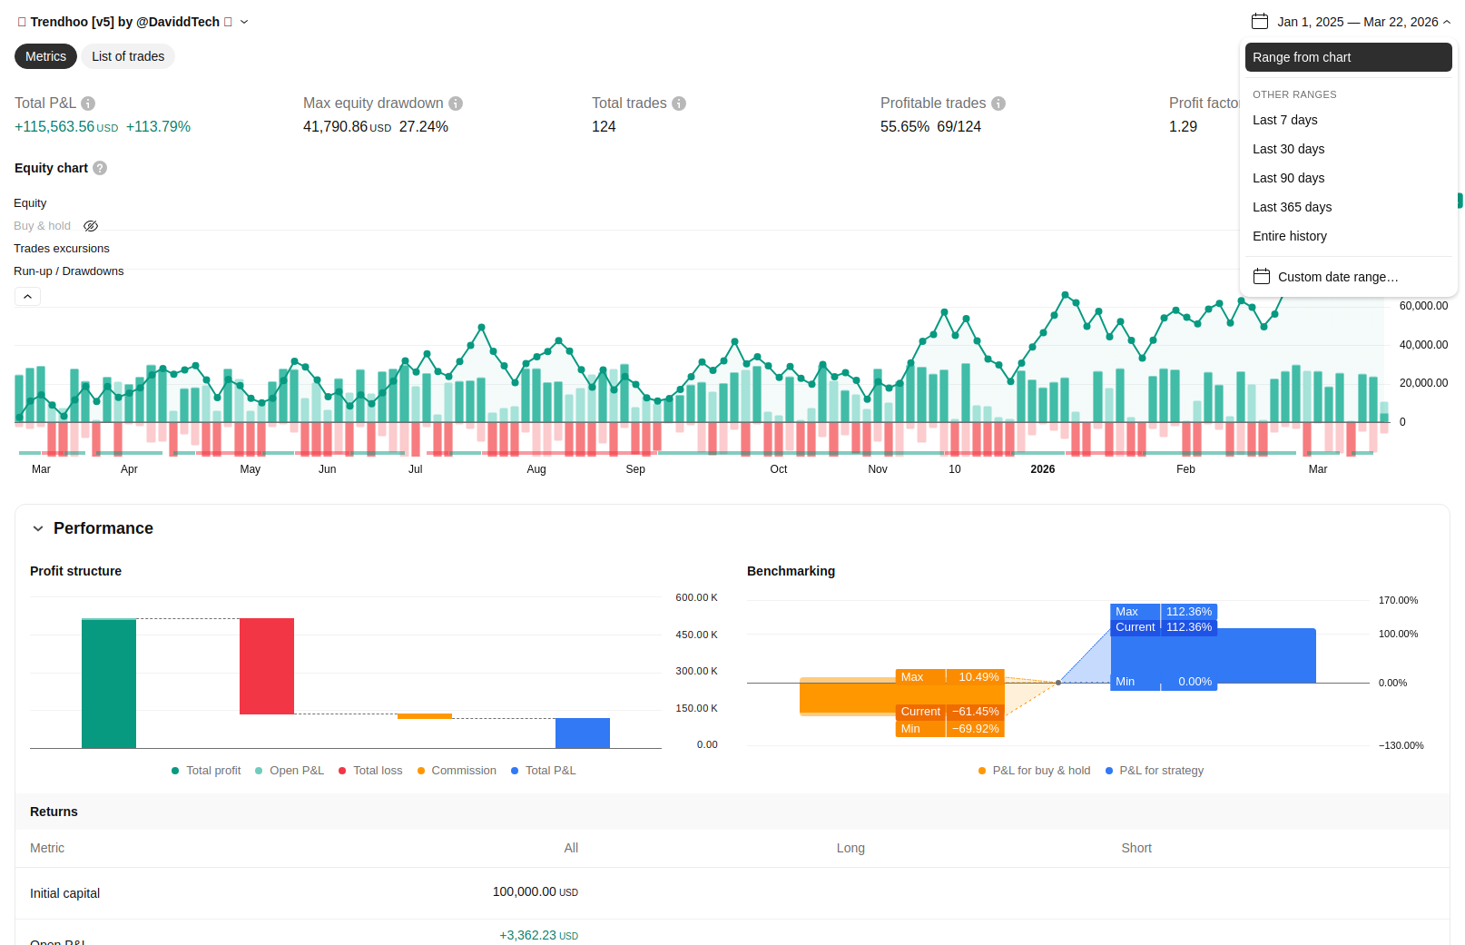The image size is (1465, 945).
Task: Click the Total P&L info icon
Action: coord(88,103)
